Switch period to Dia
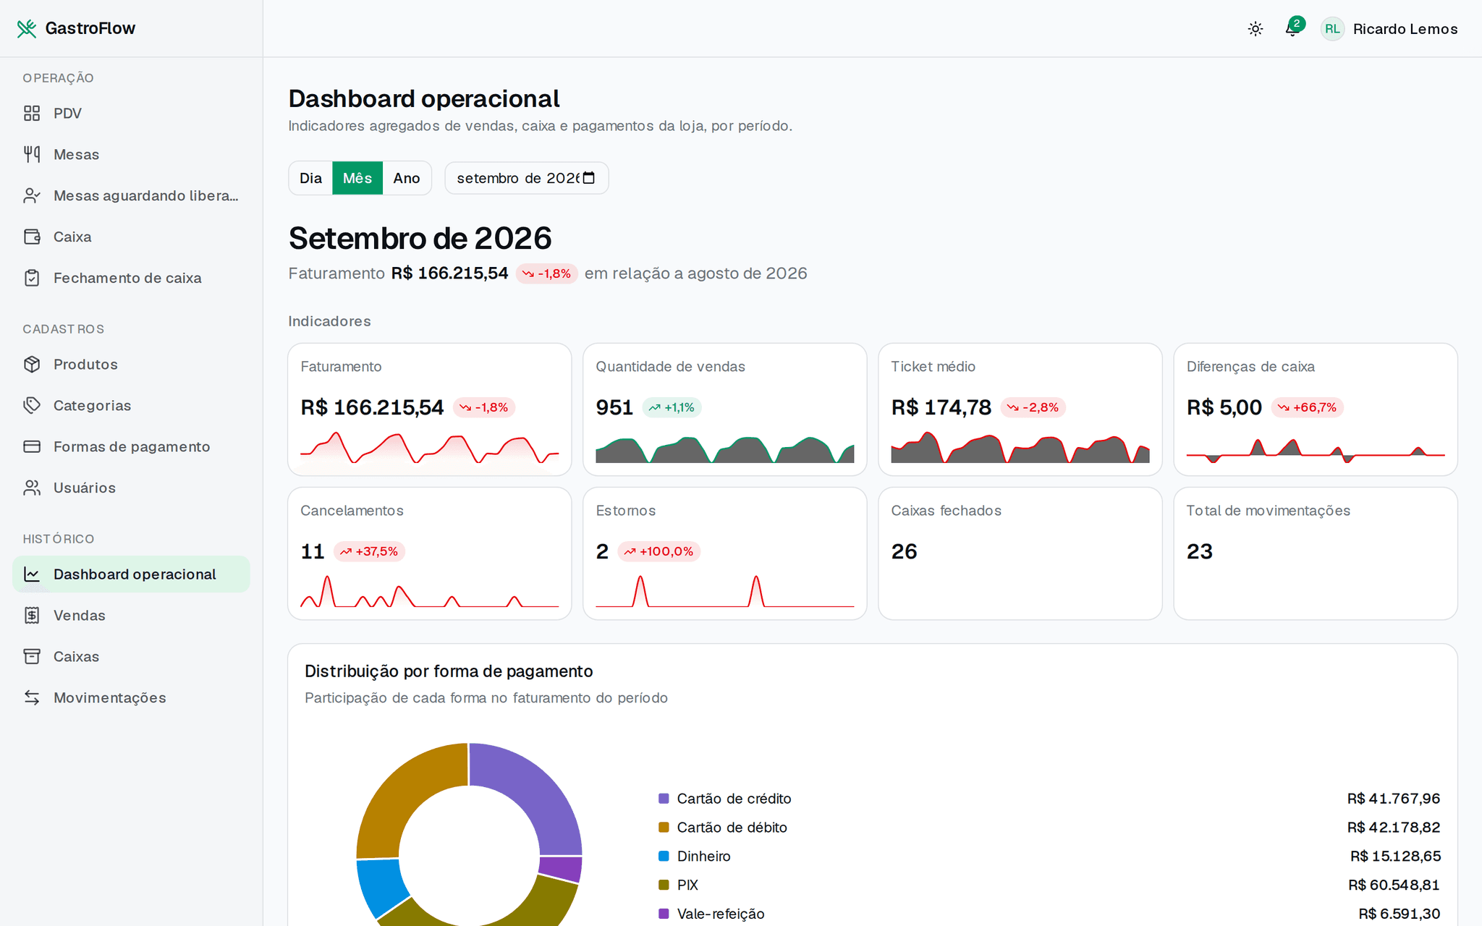 click(x=310, y=178)
